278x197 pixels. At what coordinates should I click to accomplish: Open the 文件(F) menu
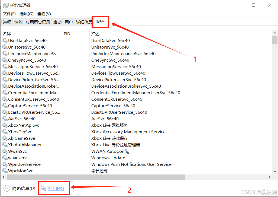[9, 14]
